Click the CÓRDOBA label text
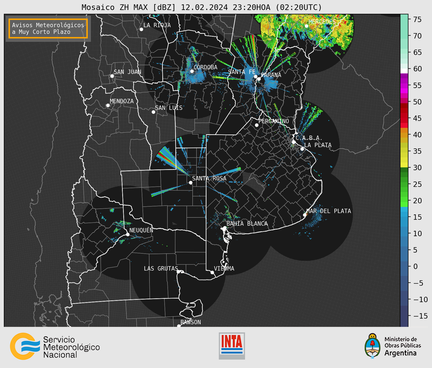Viewport: 432px width, 368px height. pos(205,67)
